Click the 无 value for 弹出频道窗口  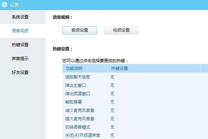(112, 93)
